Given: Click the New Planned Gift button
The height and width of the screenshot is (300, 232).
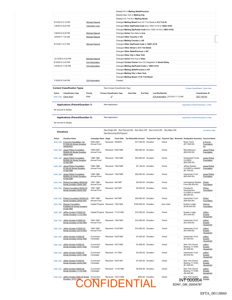Looking at the screenshot, I should [x=126, y=130].
